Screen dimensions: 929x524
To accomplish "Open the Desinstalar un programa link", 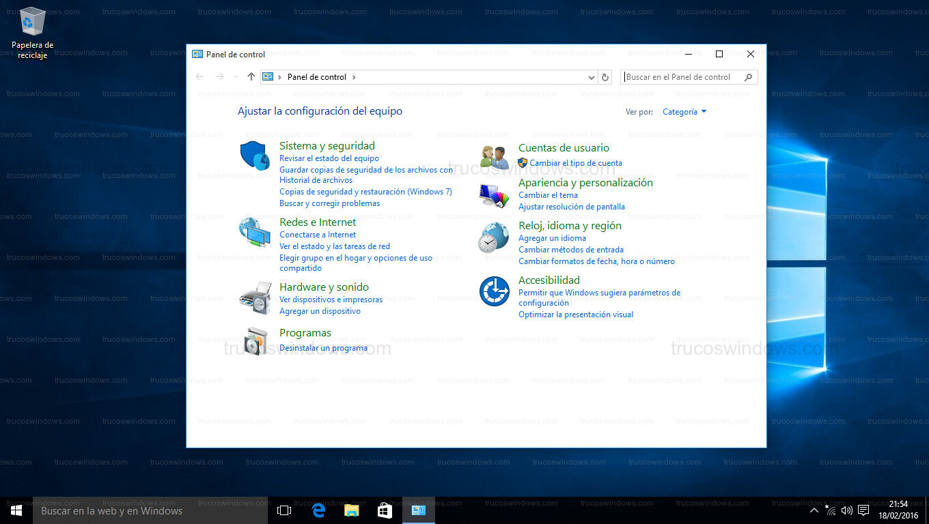I will tap(323, 348).
